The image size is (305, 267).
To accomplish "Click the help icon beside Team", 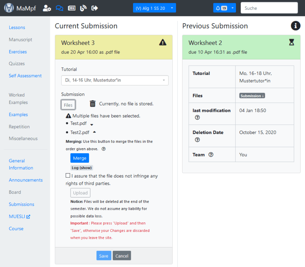I will (x=211, y=155).
